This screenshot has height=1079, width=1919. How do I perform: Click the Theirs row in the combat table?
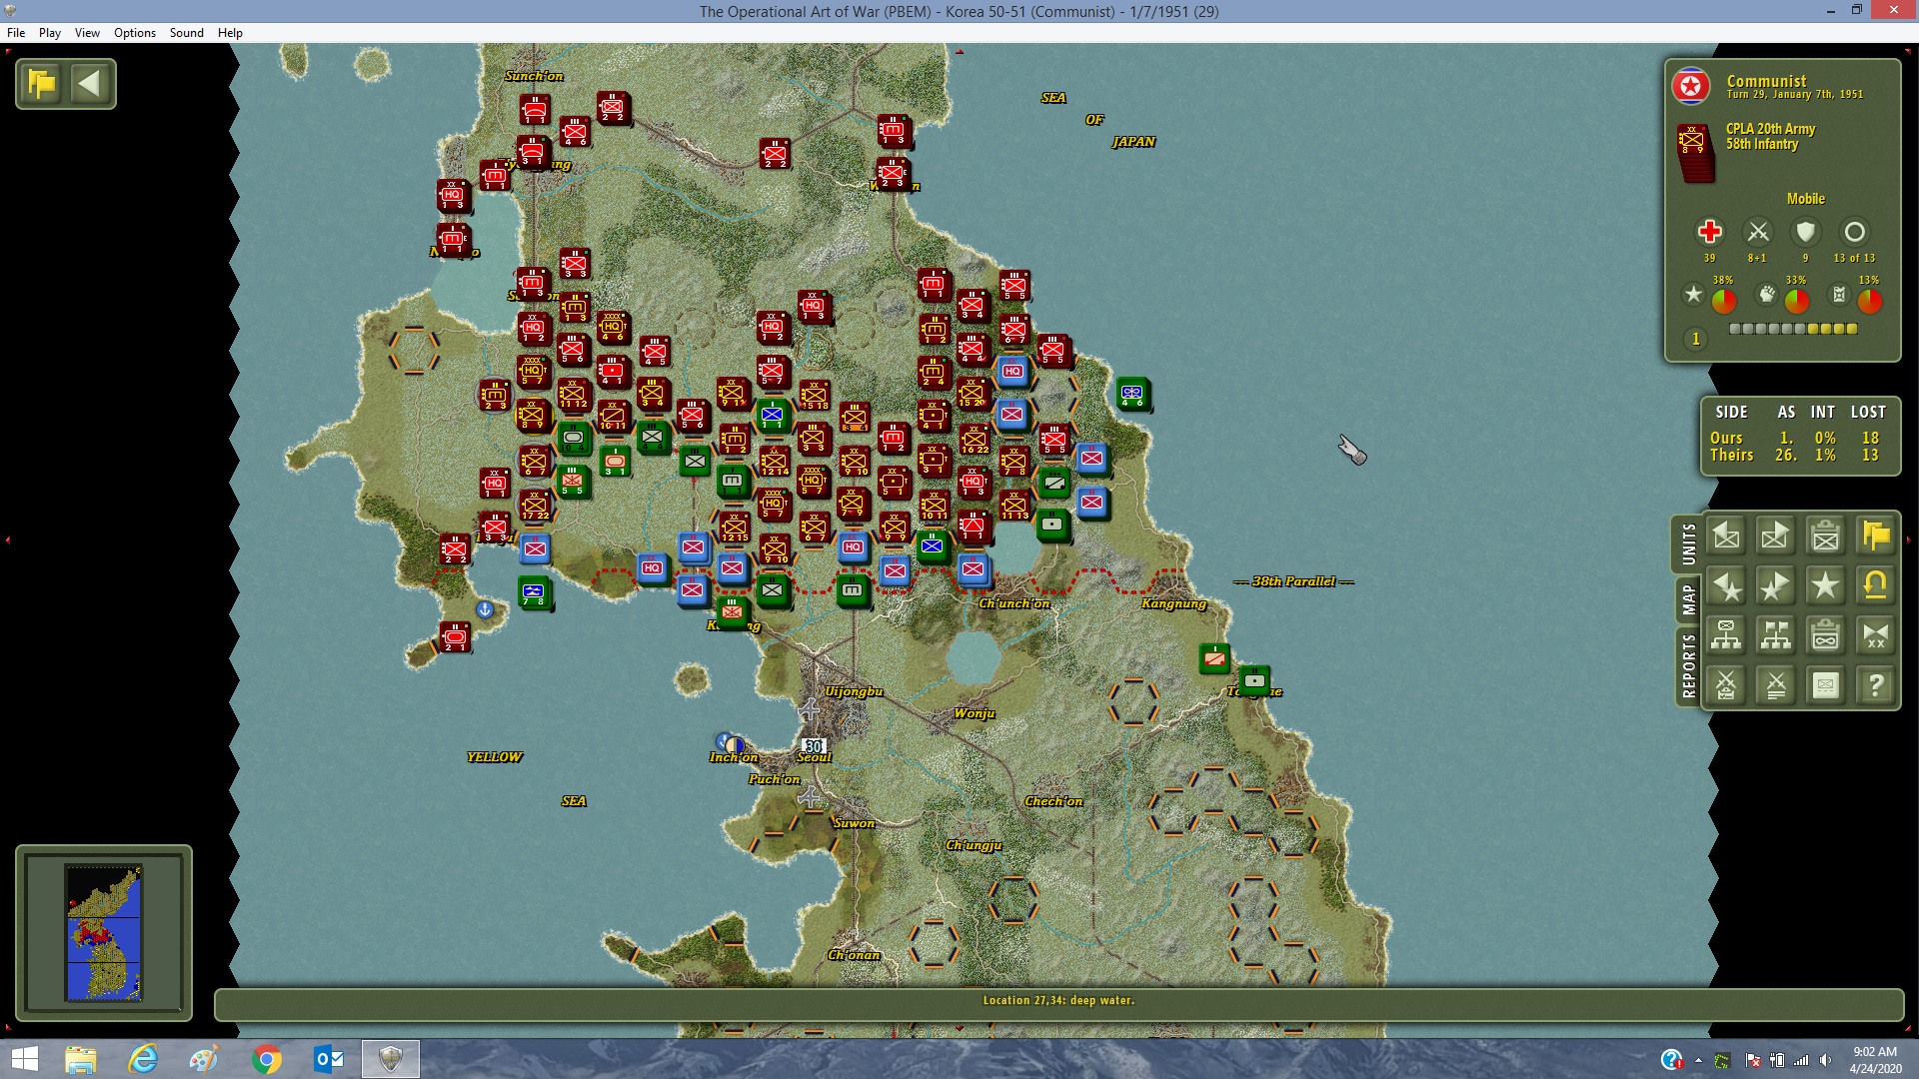(1794, 456)
